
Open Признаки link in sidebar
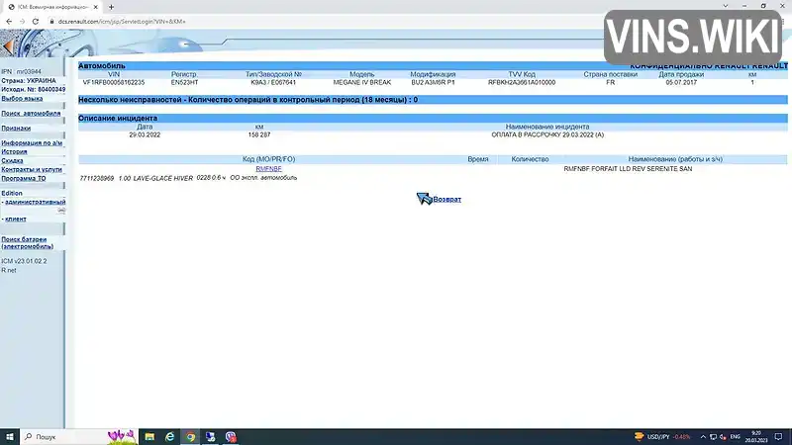16,129
